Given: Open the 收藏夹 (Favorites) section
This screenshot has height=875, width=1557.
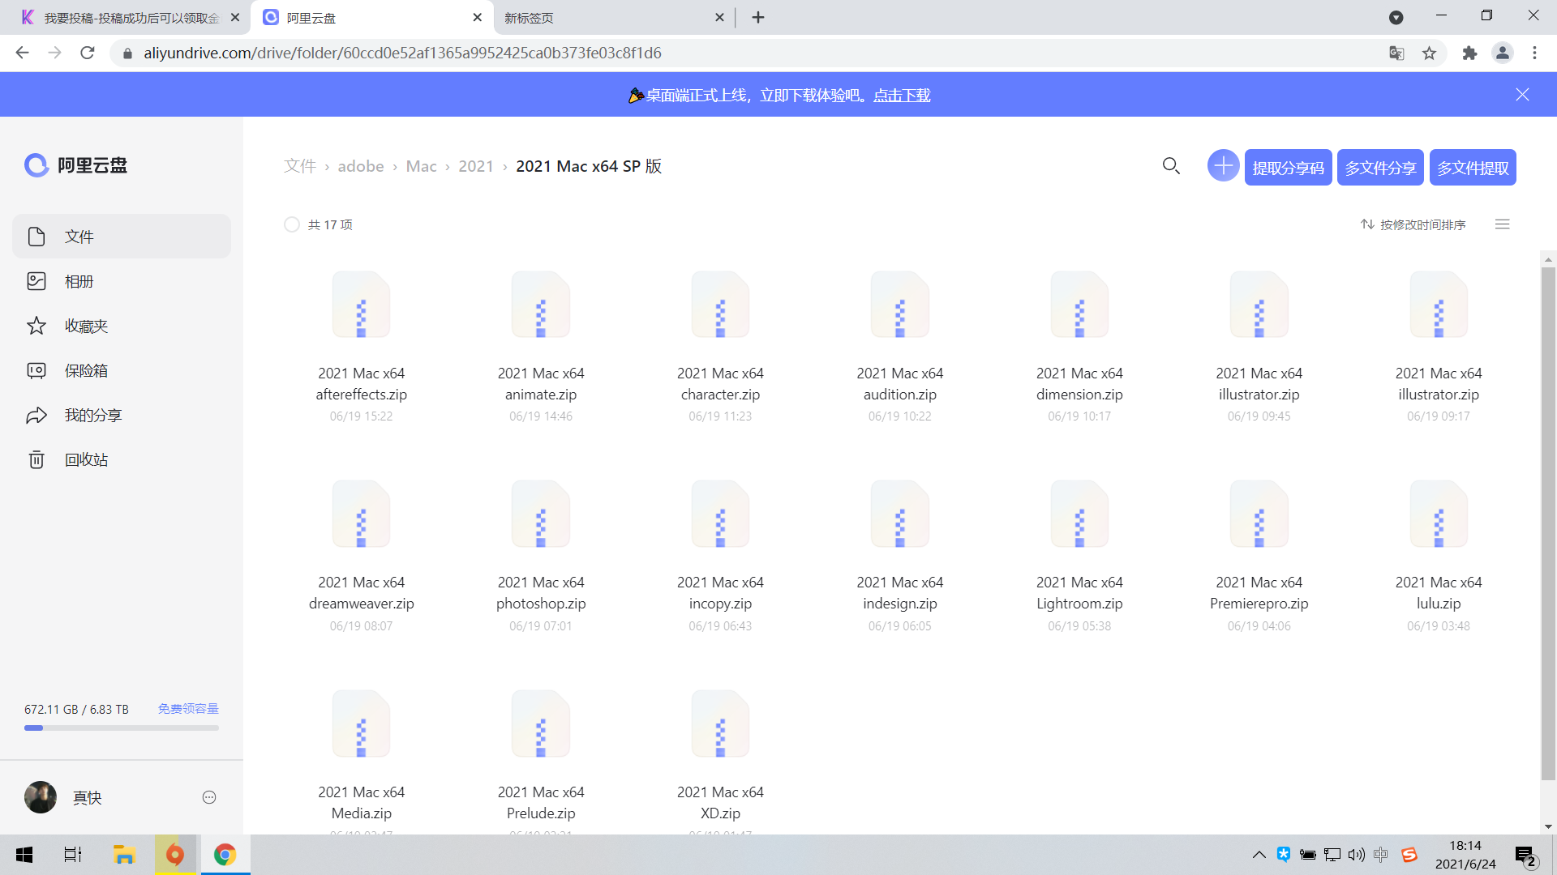Looking at the screenshot, I should tap(84, 326).
